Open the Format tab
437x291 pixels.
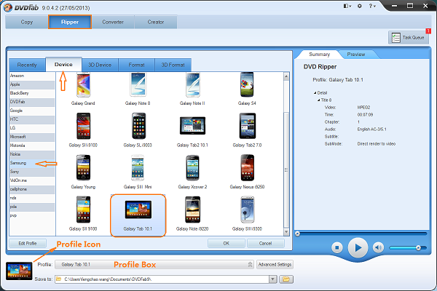tap(137, 65)
